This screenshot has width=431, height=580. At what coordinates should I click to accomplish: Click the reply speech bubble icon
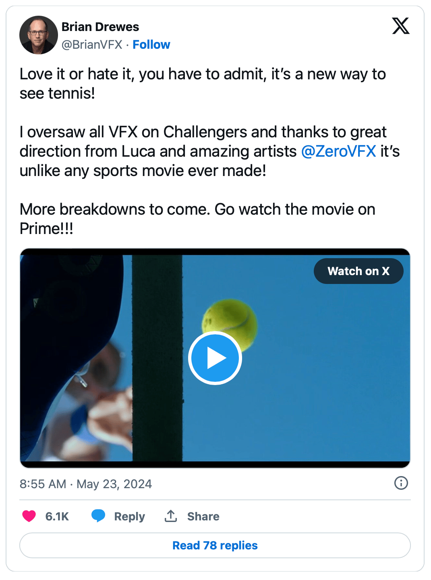point(98,516)
